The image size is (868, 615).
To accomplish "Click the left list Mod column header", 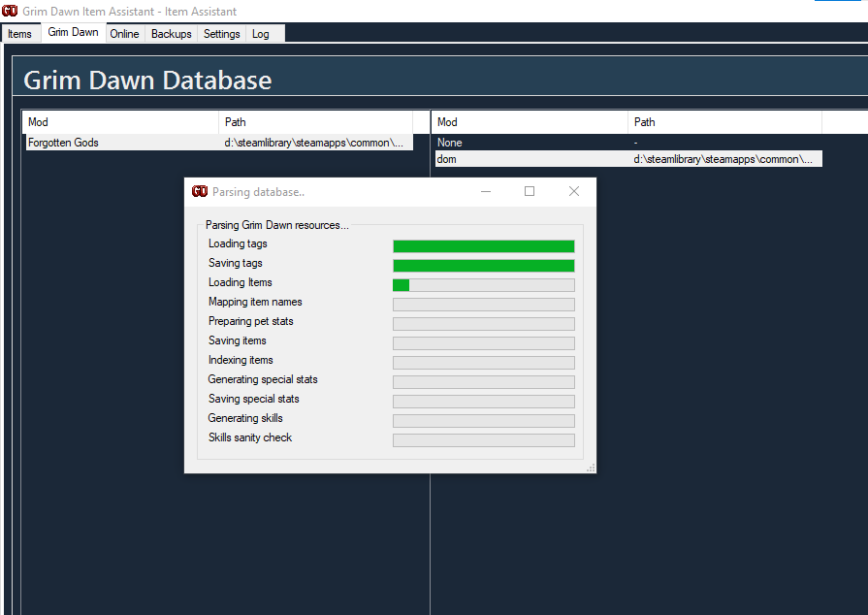I will (120, 122).
